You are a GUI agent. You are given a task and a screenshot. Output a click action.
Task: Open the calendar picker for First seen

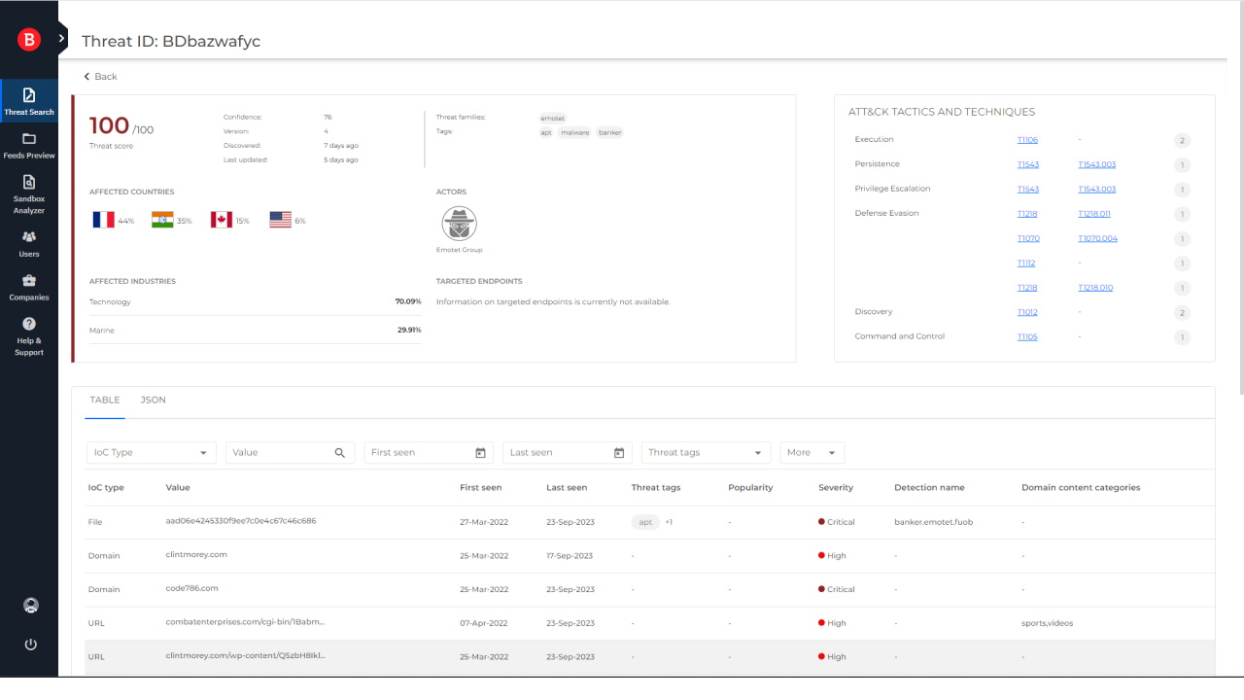point(480,452)
